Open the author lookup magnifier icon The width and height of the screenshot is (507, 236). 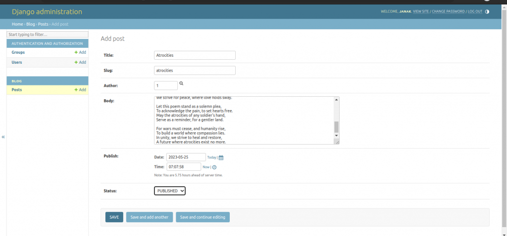point(181,83)
